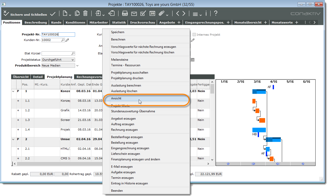Click the trash delete icon
The width and height of the screenshot is (328, 196).
85,14
